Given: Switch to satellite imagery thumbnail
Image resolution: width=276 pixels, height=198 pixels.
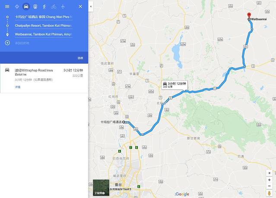Looking at the screenshot, I should [x=101, y=188].
